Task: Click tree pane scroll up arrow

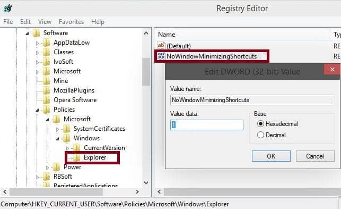Action: click(146, 34)
